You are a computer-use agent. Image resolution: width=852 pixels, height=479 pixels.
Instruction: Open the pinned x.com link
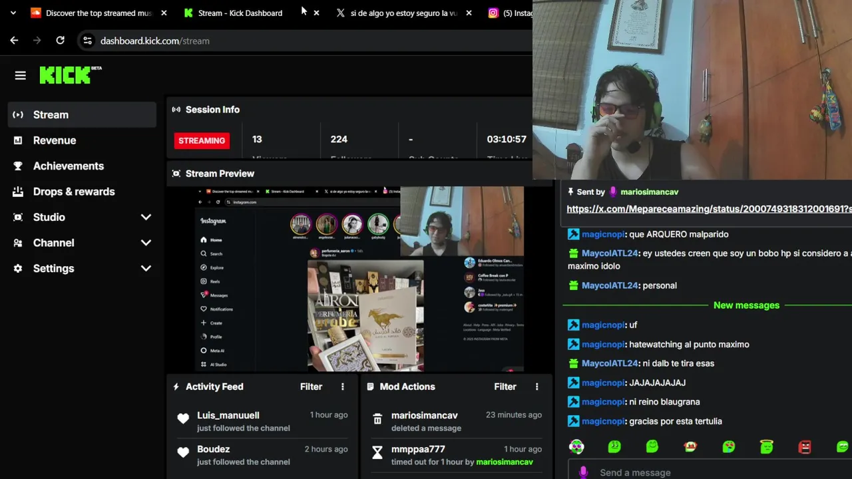pyautogui.click(x=709, y=209)
